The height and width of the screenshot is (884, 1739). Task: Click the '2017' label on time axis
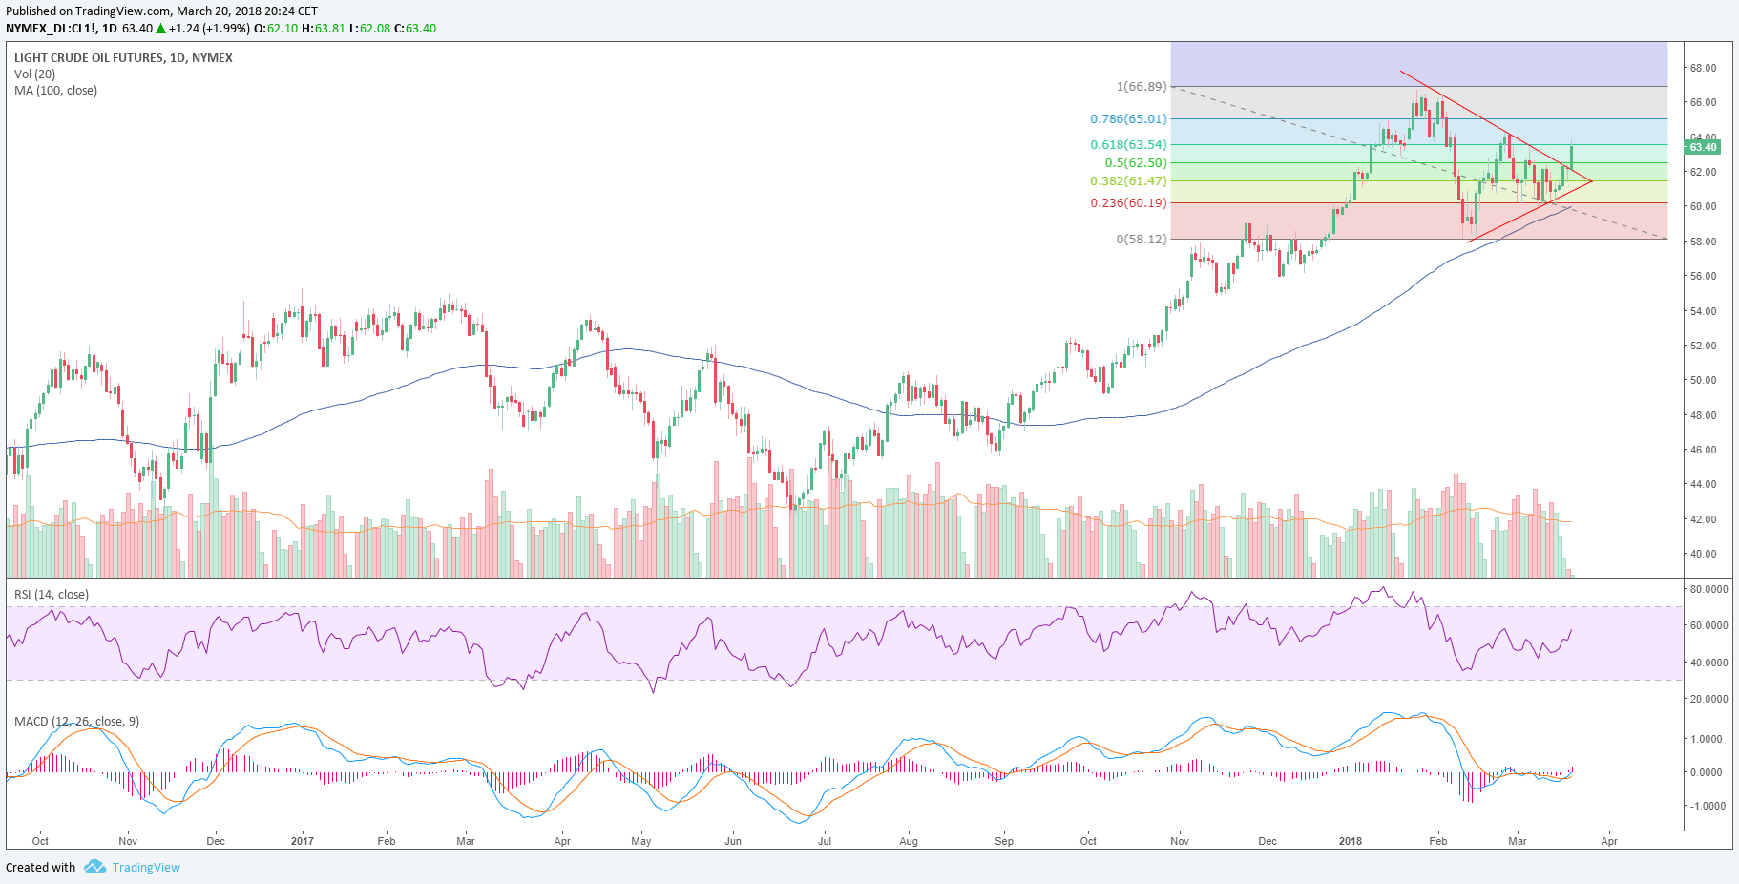pyautogui.click(x=302, y=841)
